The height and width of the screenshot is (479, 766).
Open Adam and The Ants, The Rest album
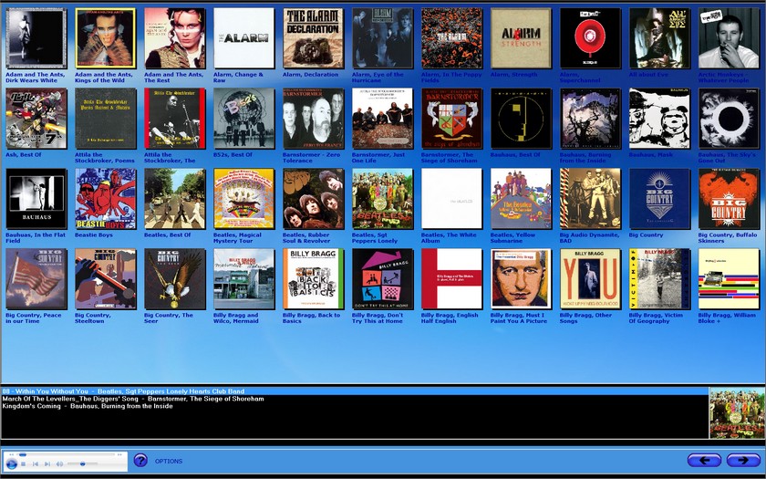pyautogui.click(x=175, y=38)
